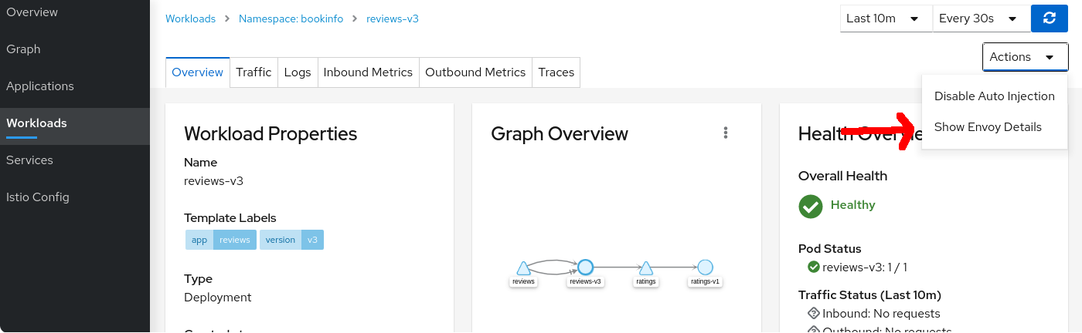Choose Disable Auto Injection

[x=994, y=96]
